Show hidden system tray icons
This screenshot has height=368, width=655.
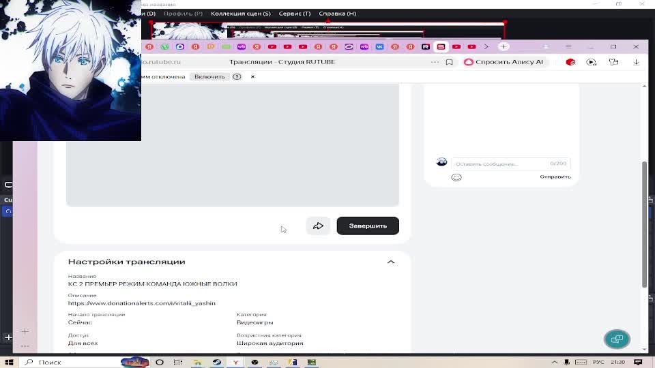[554, 362]
